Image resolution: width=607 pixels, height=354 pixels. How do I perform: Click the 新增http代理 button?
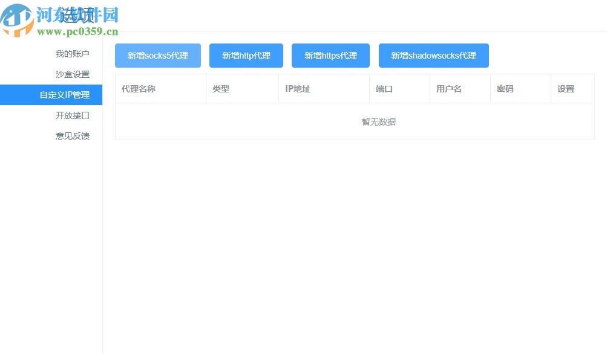[x=246, y=55]
